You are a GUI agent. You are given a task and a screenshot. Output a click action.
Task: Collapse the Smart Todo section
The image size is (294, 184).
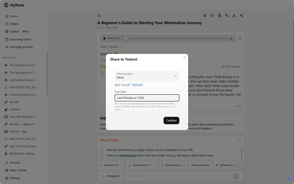tap(239, 140)
